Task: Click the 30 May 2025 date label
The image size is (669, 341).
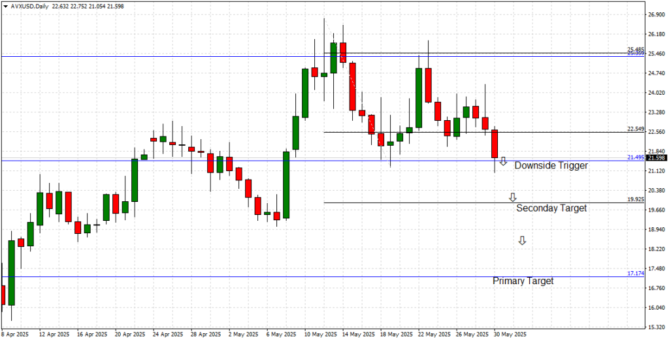Action: pyautogui.click(x=511, y=334)
